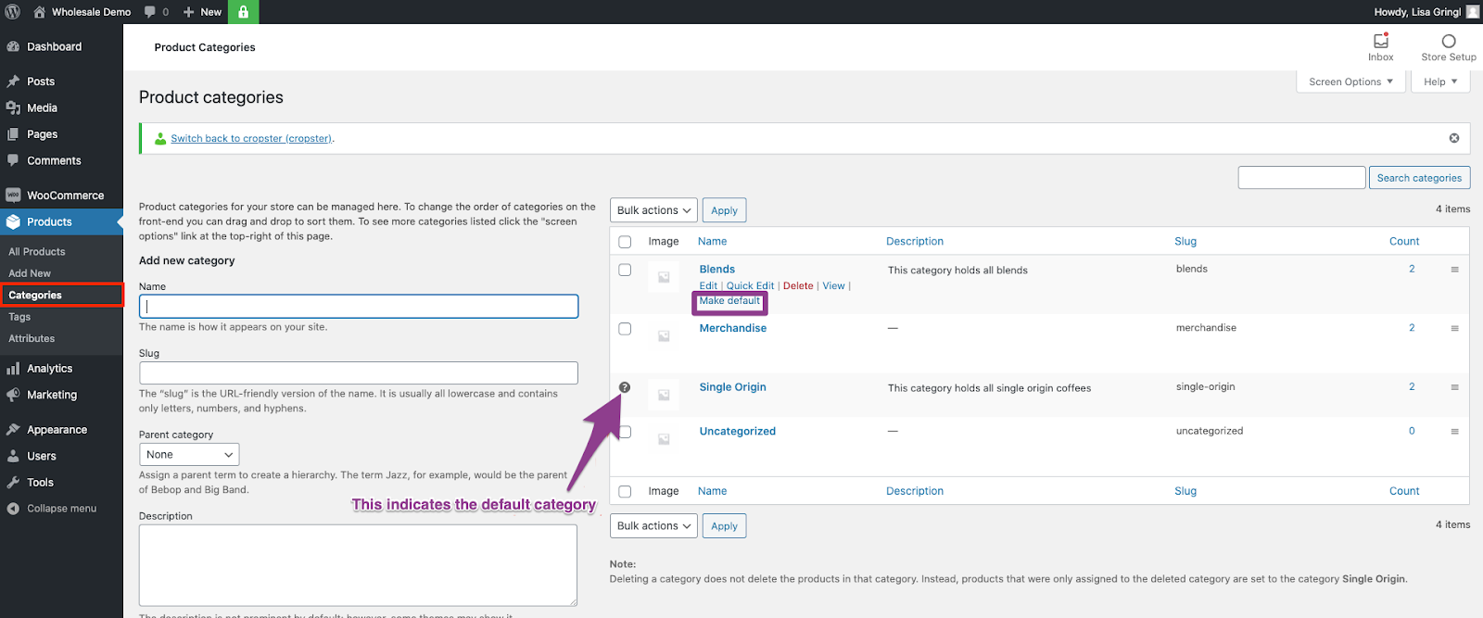
Task: Click Make default link for Blends
Action: coord(729,301)
